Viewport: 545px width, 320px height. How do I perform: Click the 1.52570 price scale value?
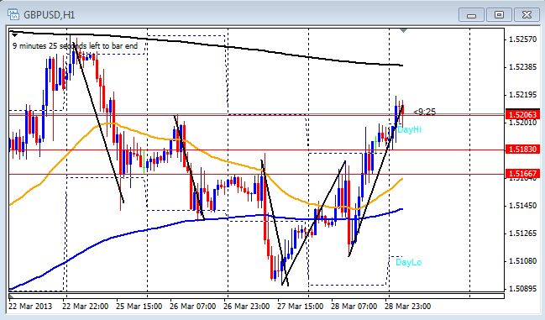click(522, 39)
